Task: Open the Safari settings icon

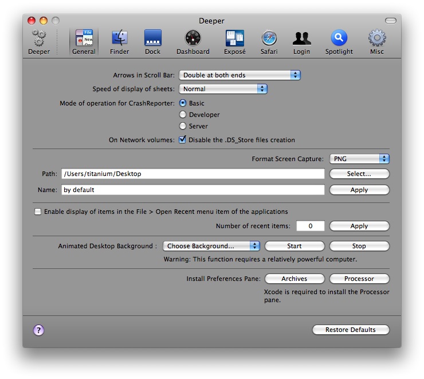Action: tap(269, 41)
